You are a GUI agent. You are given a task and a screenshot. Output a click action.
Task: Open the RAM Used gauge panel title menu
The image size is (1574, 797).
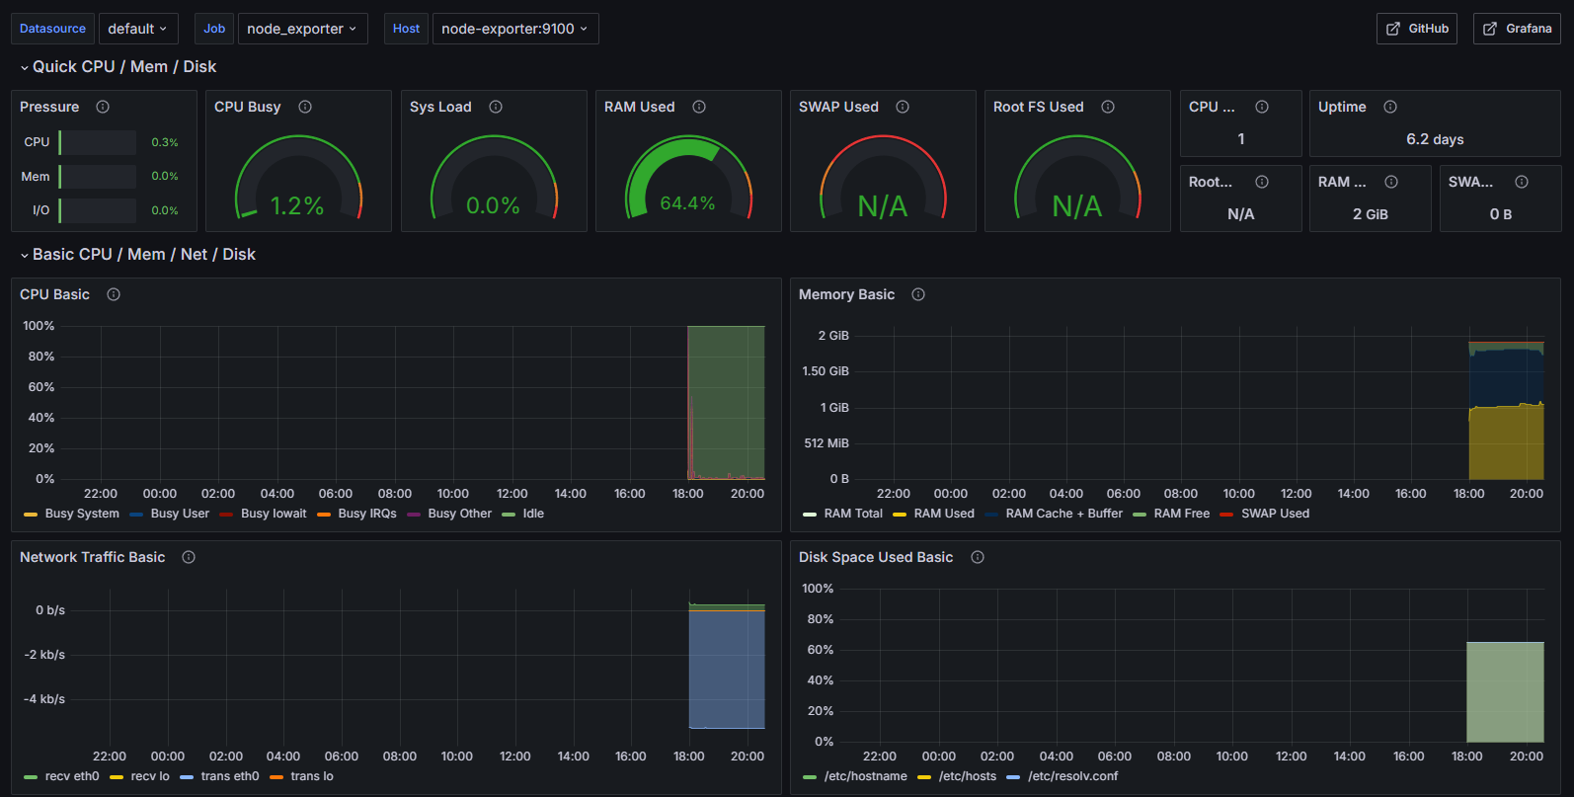click(640, 107)
